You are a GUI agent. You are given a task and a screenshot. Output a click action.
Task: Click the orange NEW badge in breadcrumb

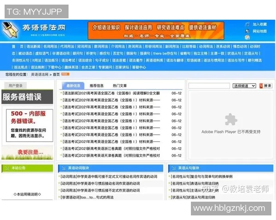coord(65,74)
